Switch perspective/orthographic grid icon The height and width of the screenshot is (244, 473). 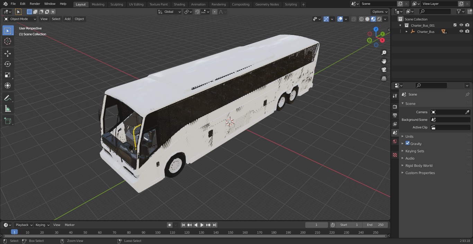click(x=384, y=79)
